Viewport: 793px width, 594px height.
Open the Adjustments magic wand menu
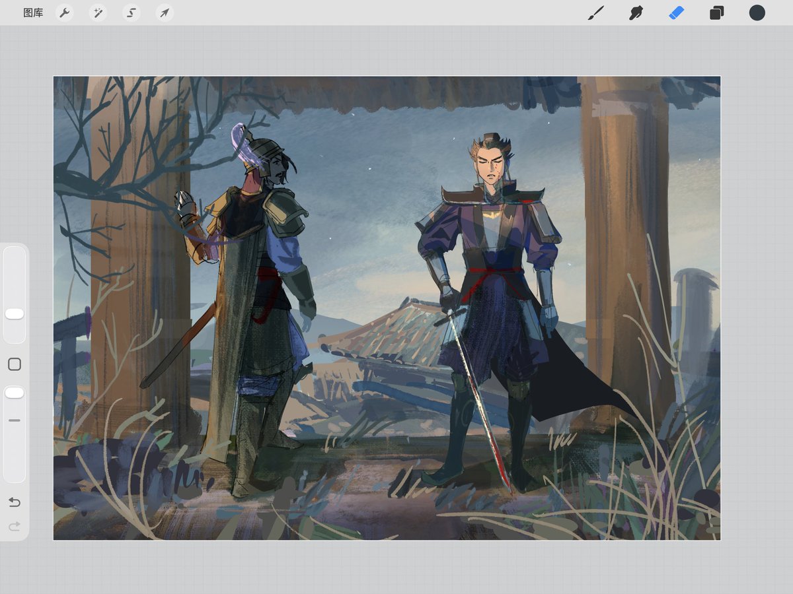[x=98, y=13]
